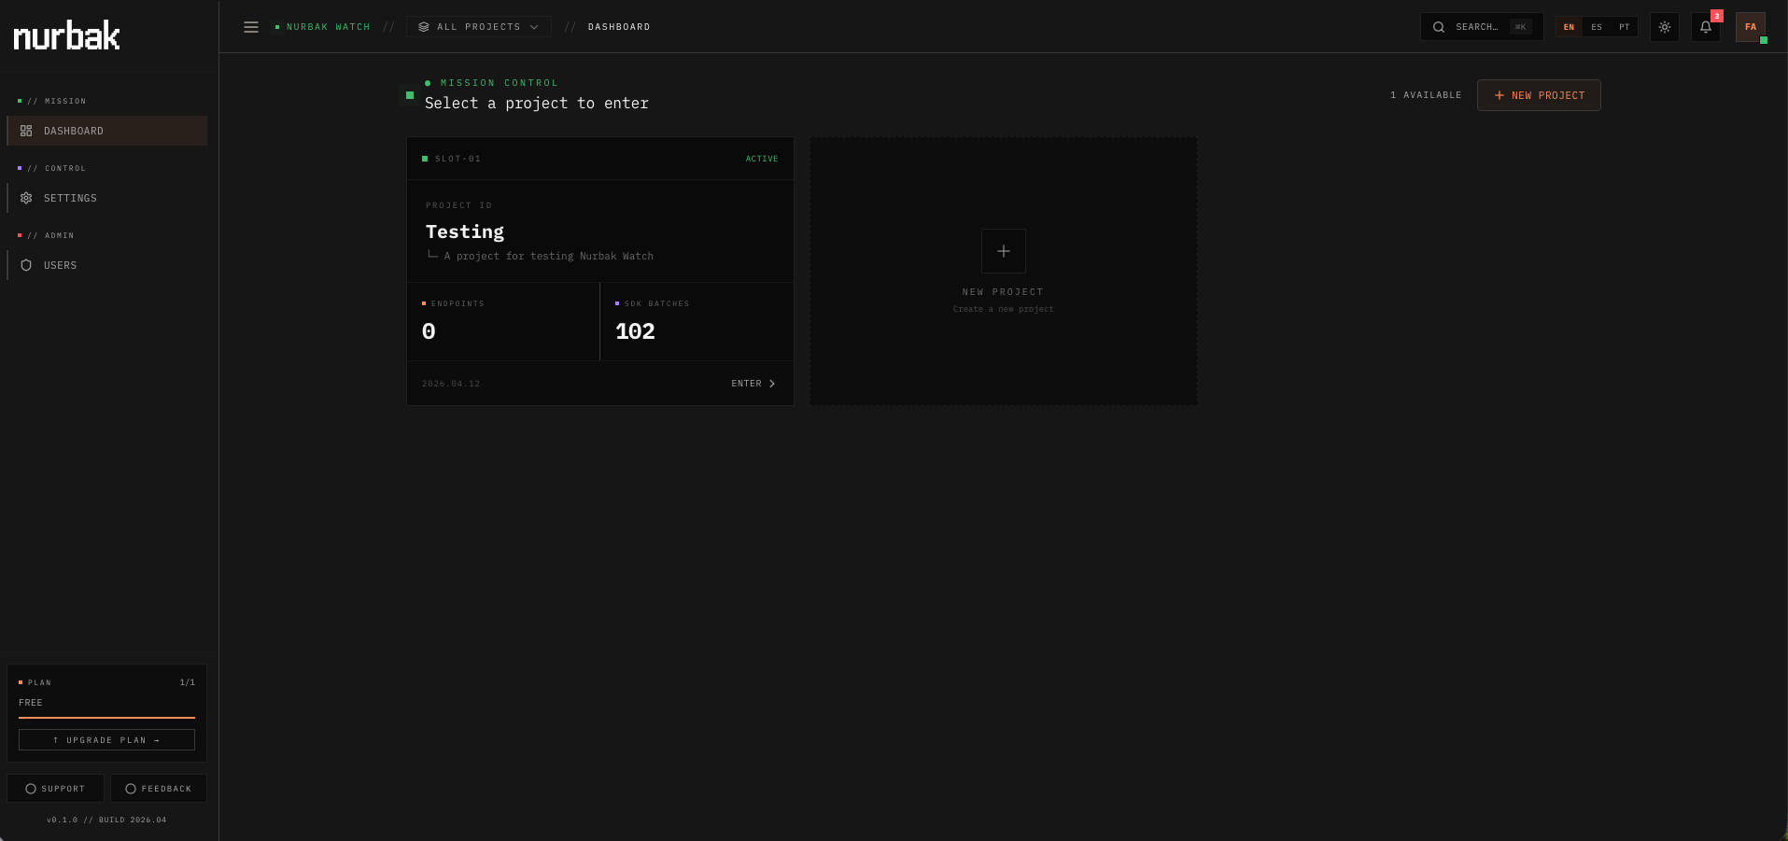Click the Dashboard grid icon
The height and width of the screenshot is (841, 1788).
26,131
